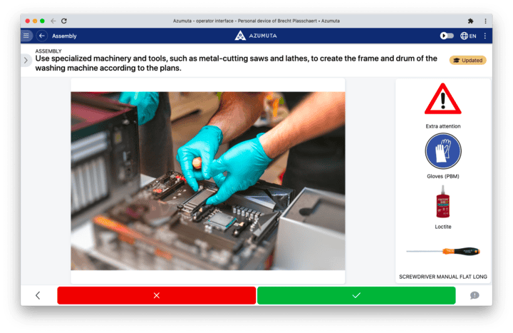Click the Extra attention warning triangle
The height and width of the screenshot is (333, 513).
click(x=443, y=99)
